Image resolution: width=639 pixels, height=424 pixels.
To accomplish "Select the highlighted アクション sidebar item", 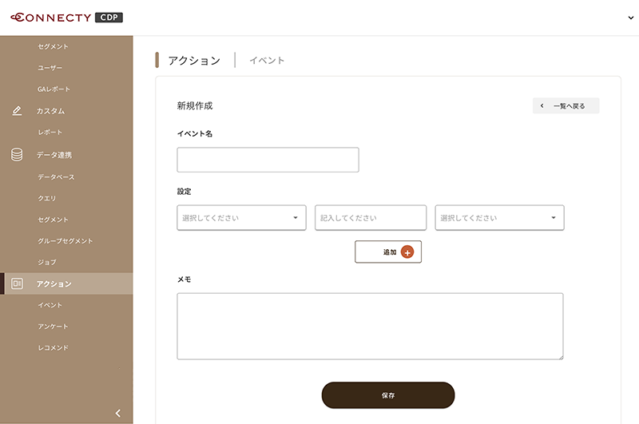I will (x=66, y=283).
